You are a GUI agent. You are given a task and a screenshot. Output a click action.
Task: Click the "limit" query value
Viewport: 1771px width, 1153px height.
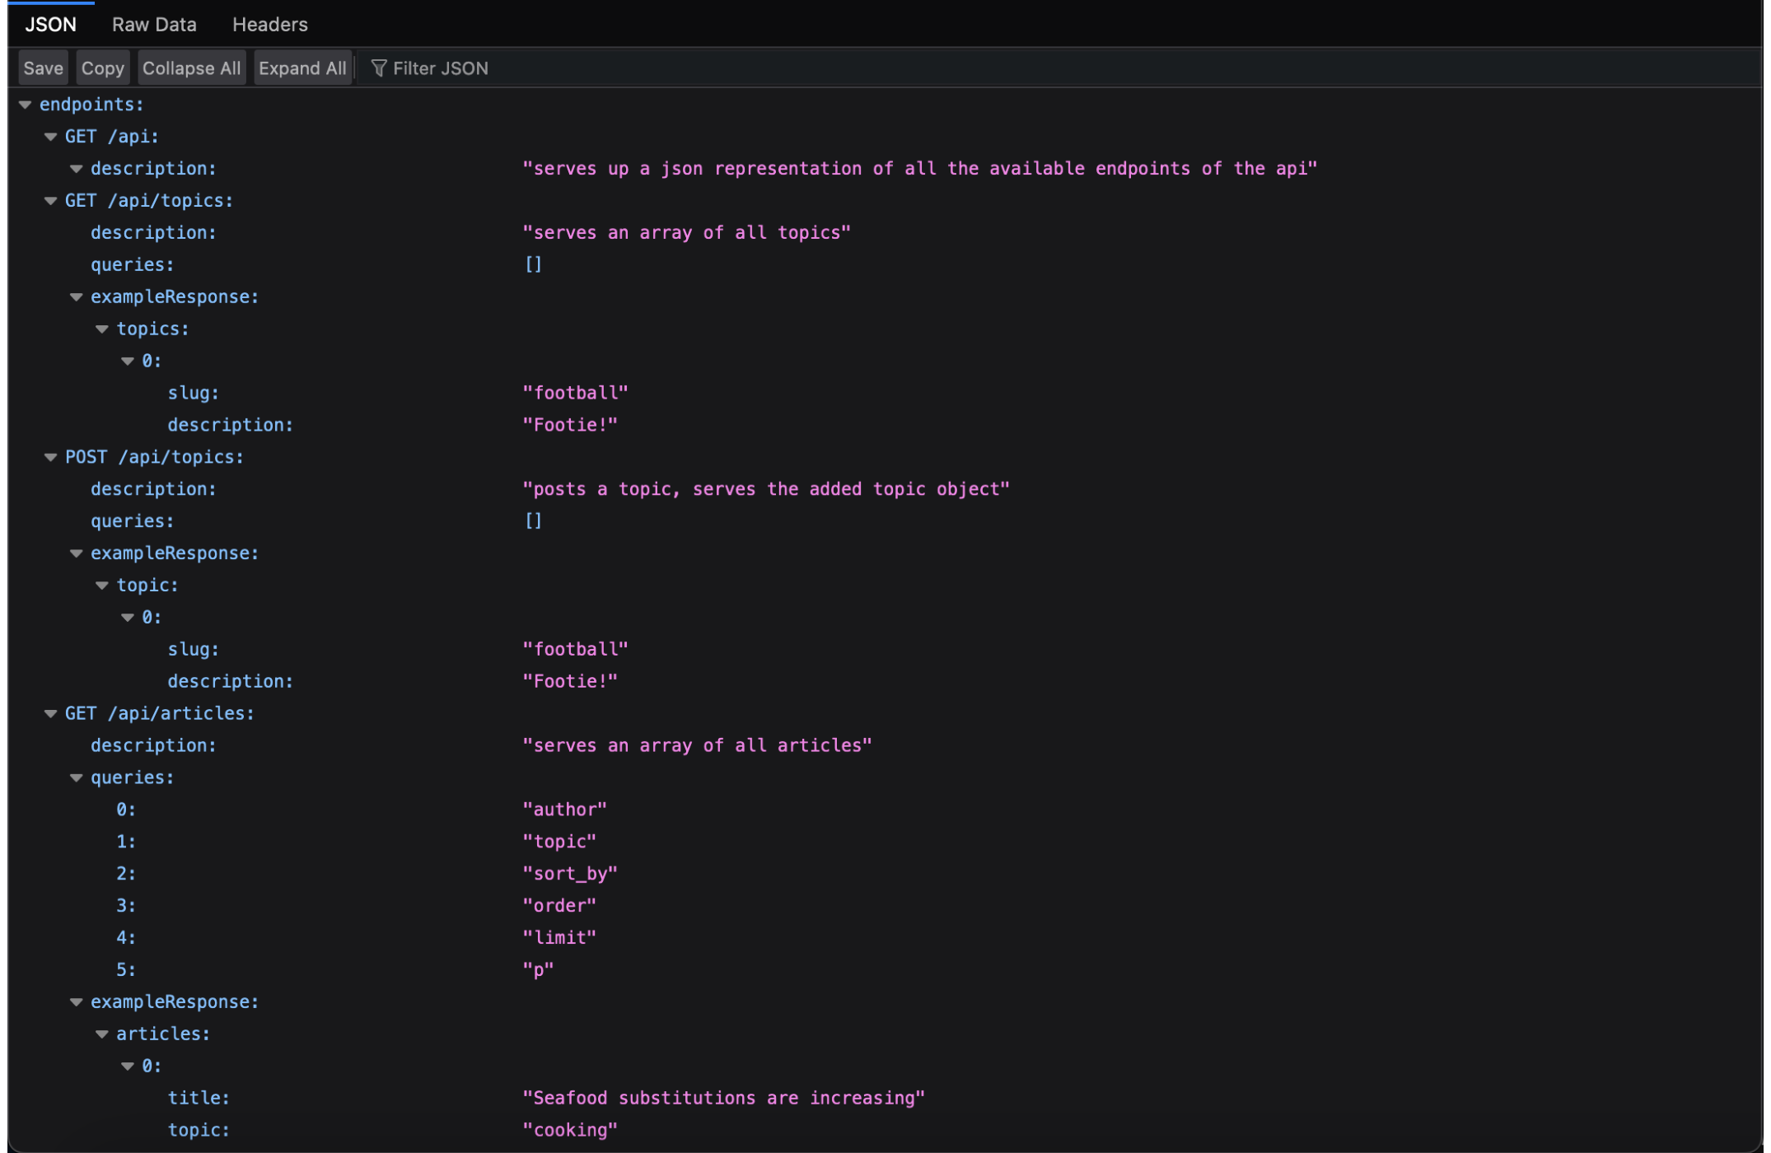pyautogui.click(x=559, y=938)
